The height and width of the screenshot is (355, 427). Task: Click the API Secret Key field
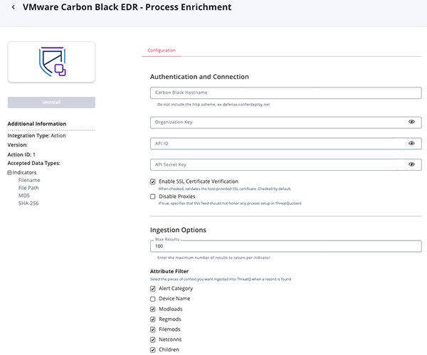pyautogui.click(x=278, y=165)
